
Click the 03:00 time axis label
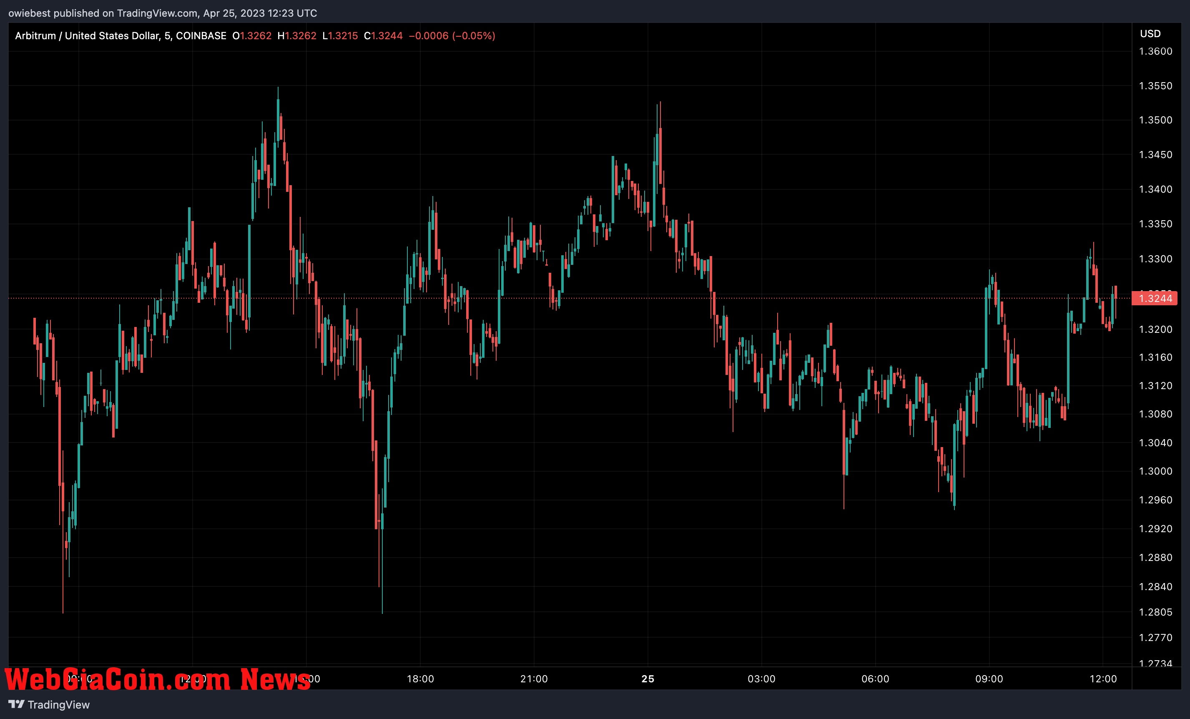click(x=762, y=679)
